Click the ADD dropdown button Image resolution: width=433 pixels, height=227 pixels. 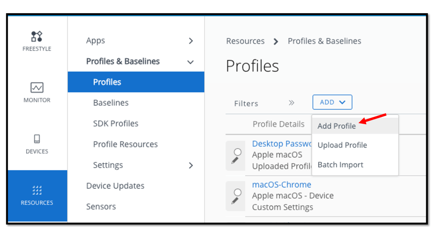(332, 102)
